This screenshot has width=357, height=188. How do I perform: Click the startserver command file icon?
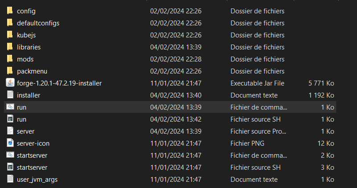click(x=10, y=155)
